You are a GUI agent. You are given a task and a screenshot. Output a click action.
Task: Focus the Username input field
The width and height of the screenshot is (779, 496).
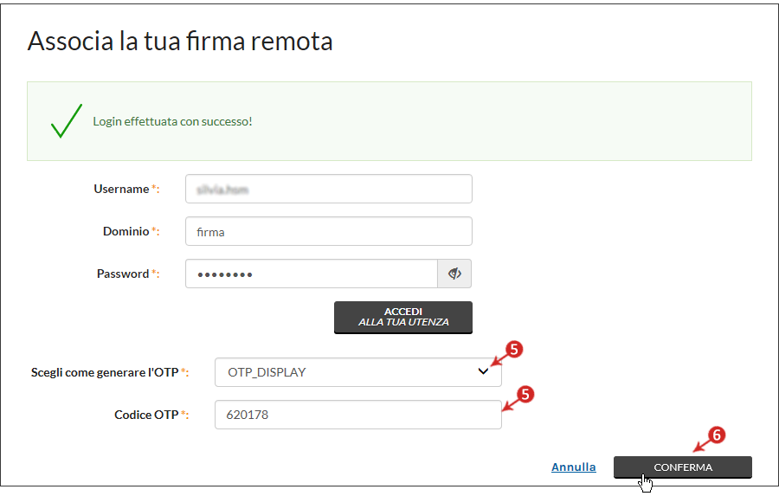tap(328, 189)
